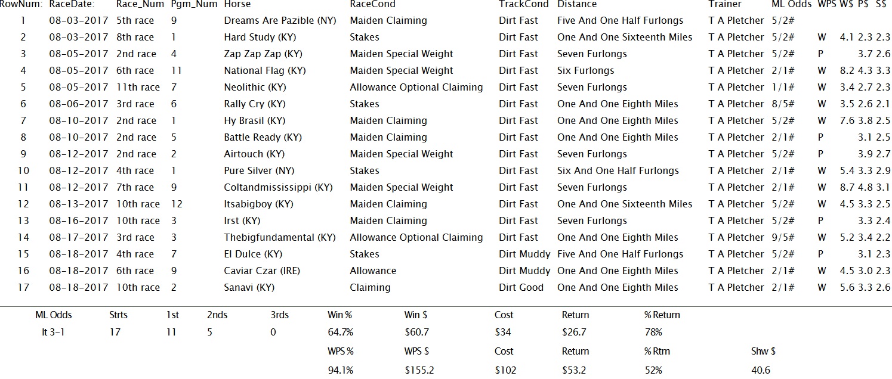Screen dimensions: 892x379
Task: Select the Thebigfundamental (KY) row
Action: (446, 237)
